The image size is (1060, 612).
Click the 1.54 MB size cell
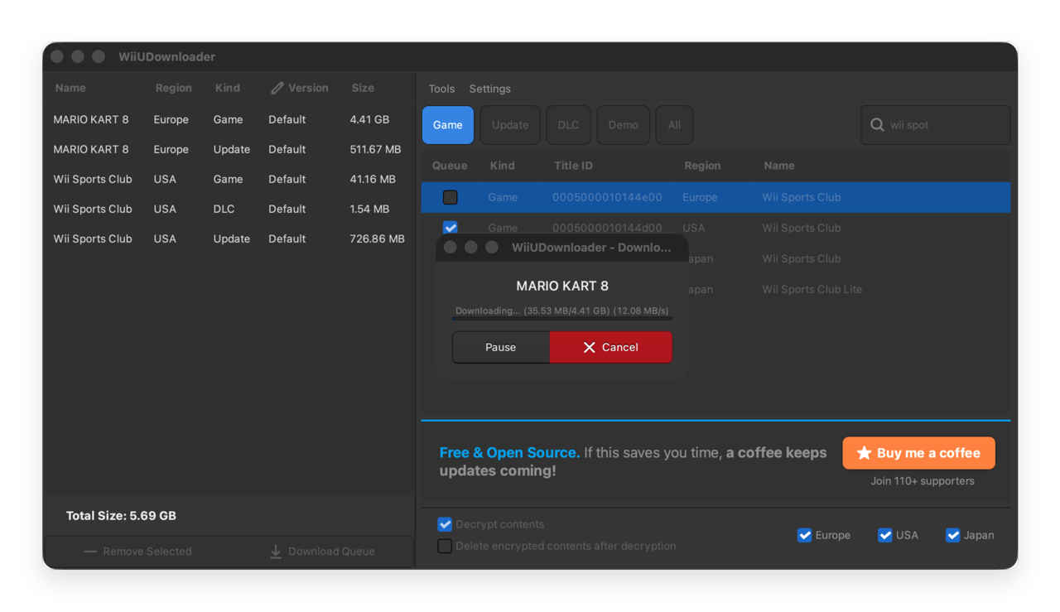click(369, 209)
